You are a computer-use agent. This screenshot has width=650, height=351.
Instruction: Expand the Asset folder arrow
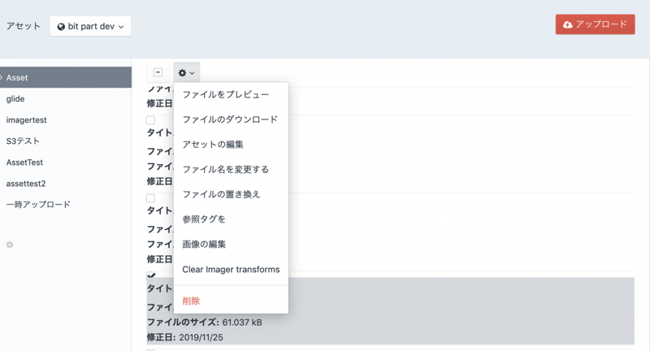point(2,78)
